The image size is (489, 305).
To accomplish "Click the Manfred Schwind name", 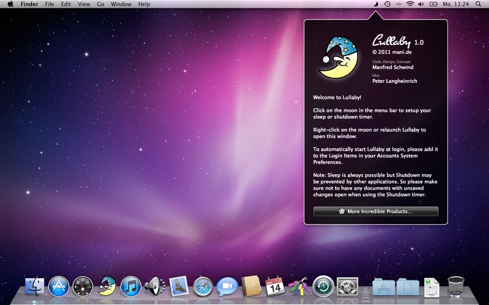I will point(393,67).
